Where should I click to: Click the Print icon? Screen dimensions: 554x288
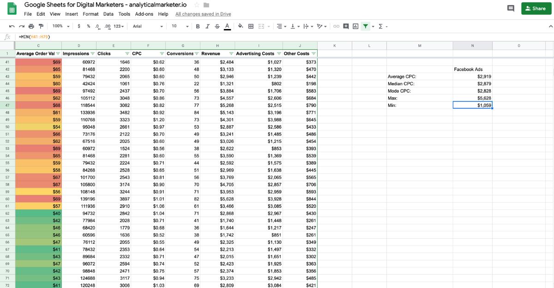(31, 26)
